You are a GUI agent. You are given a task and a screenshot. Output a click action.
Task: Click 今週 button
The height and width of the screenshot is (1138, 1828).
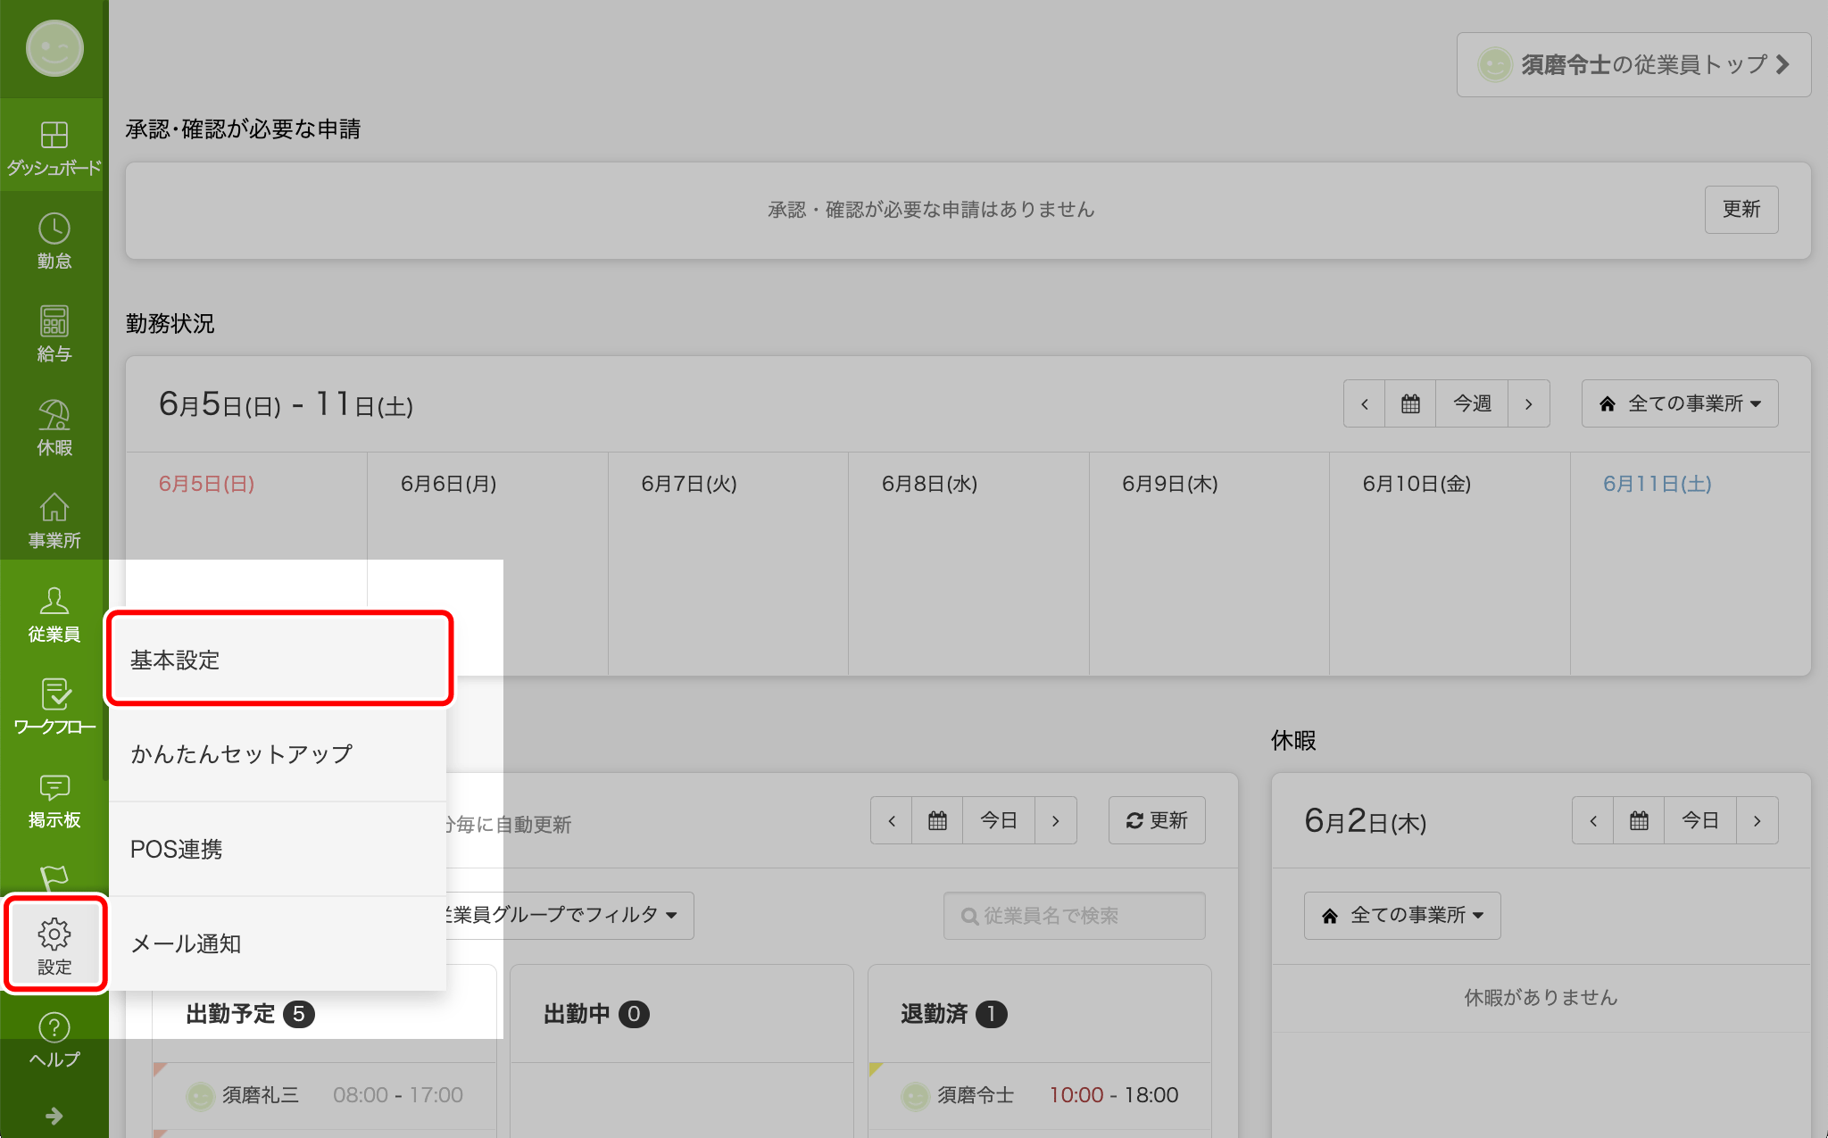tap(1472, 403)
